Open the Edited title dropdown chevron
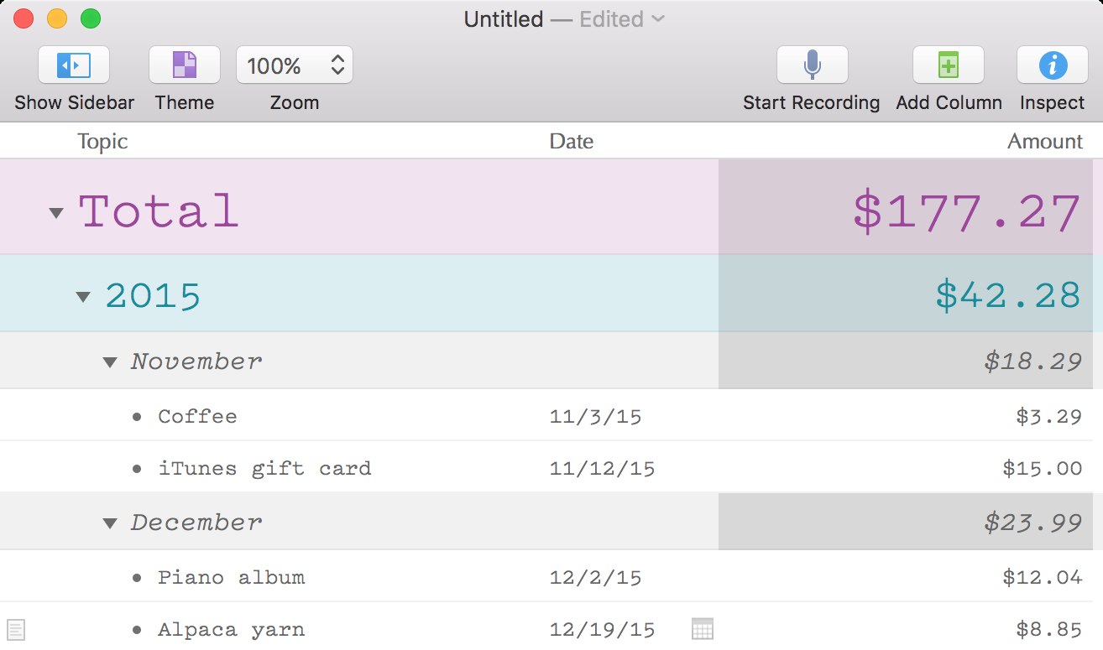 point(658,18)
